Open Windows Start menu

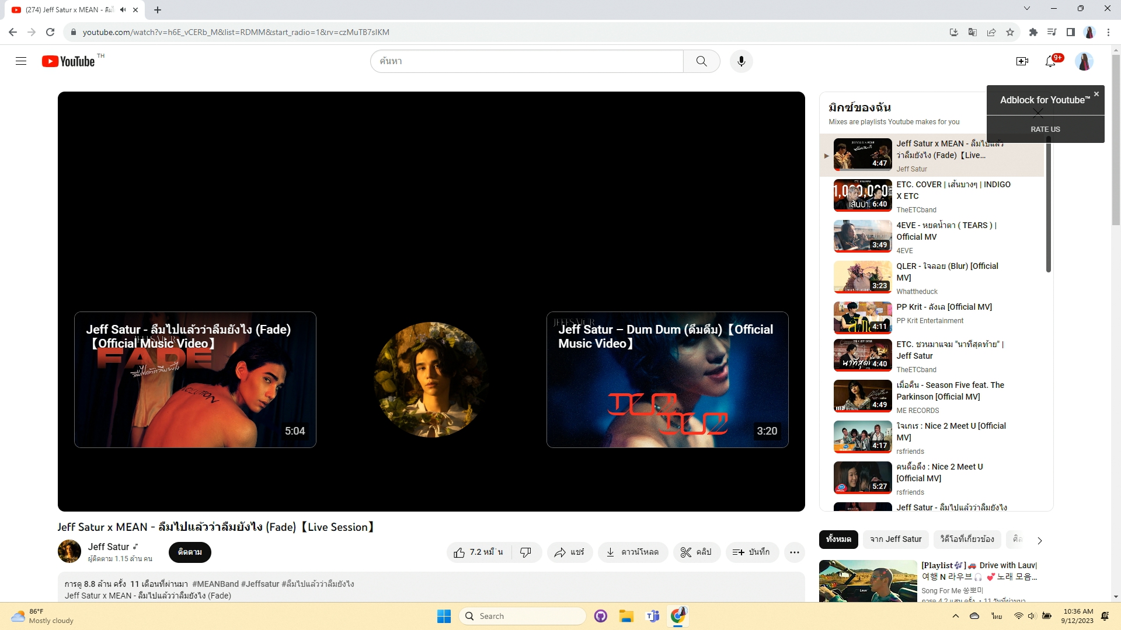(x=444, y=616)
